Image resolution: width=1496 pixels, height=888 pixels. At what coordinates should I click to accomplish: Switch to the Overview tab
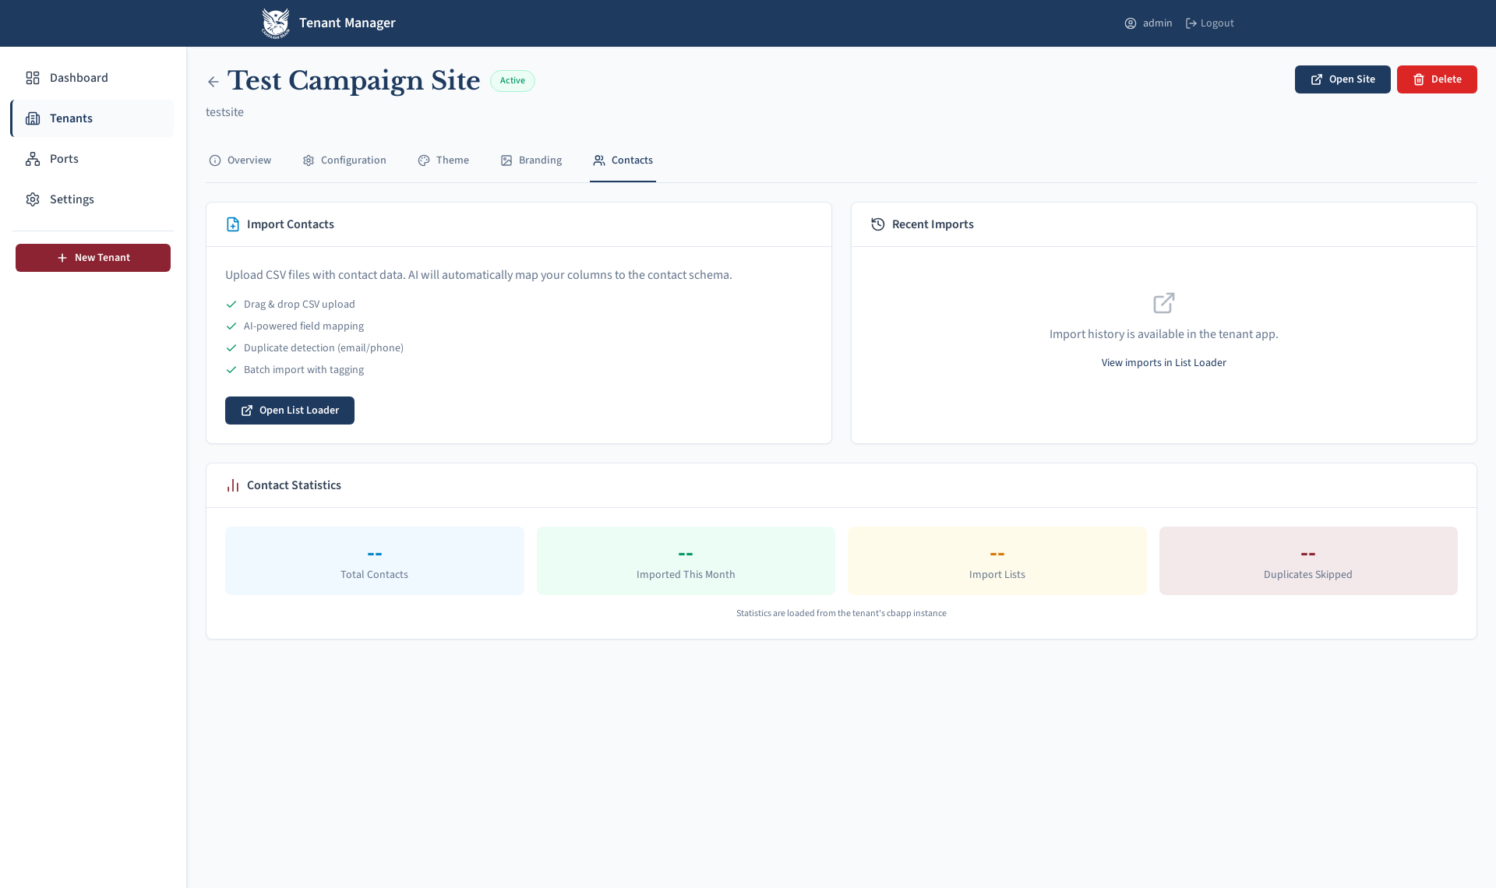pos(240,160)
